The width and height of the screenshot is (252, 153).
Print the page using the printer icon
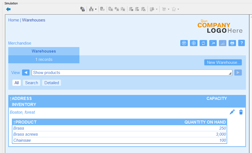click(232, 43)
